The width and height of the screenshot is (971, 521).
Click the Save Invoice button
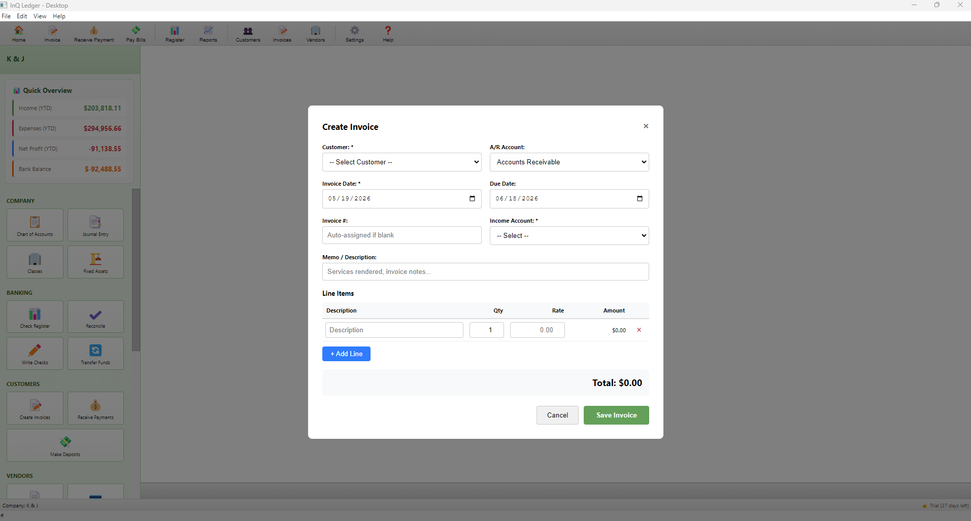pos(616,415)
